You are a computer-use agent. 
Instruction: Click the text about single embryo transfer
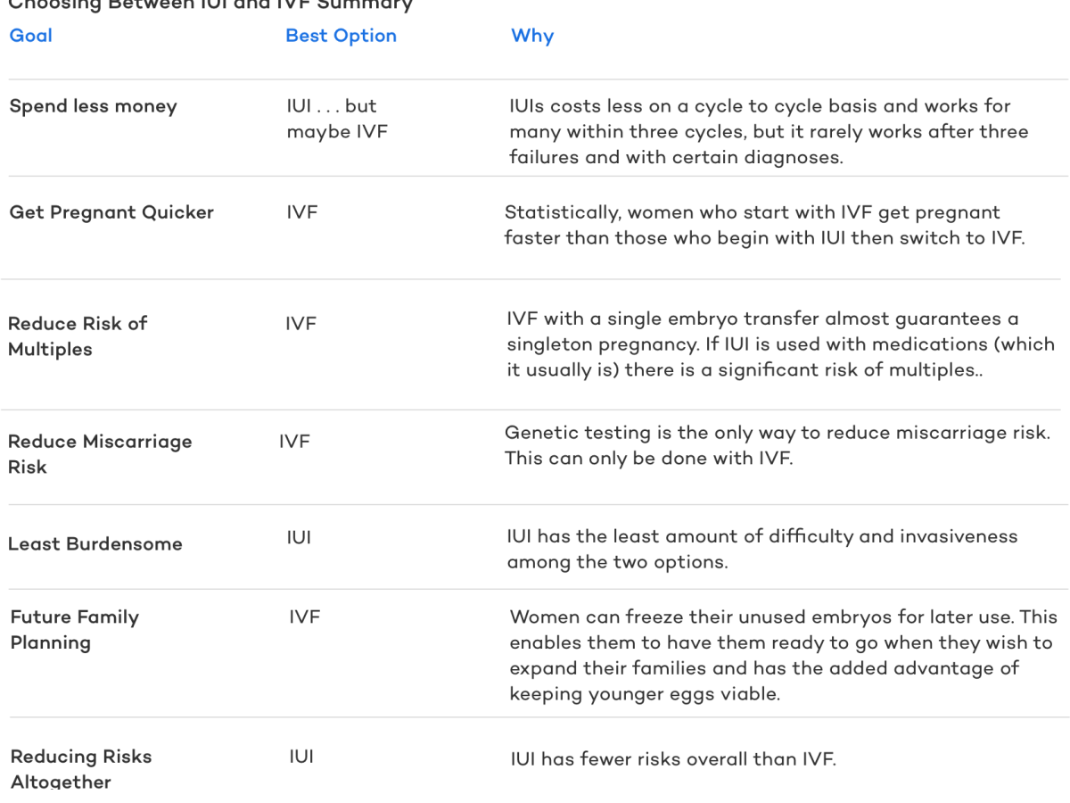pos(780,344)
